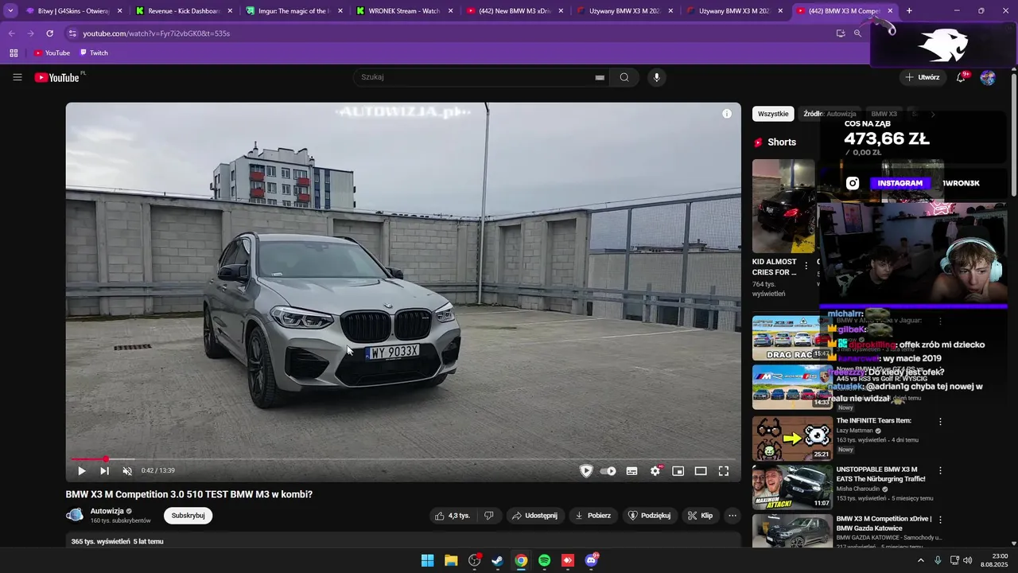Open the Autowizja channel name link
This screenshot has height=573, width=1018.
pyautogui.click(x=107, y=511)
